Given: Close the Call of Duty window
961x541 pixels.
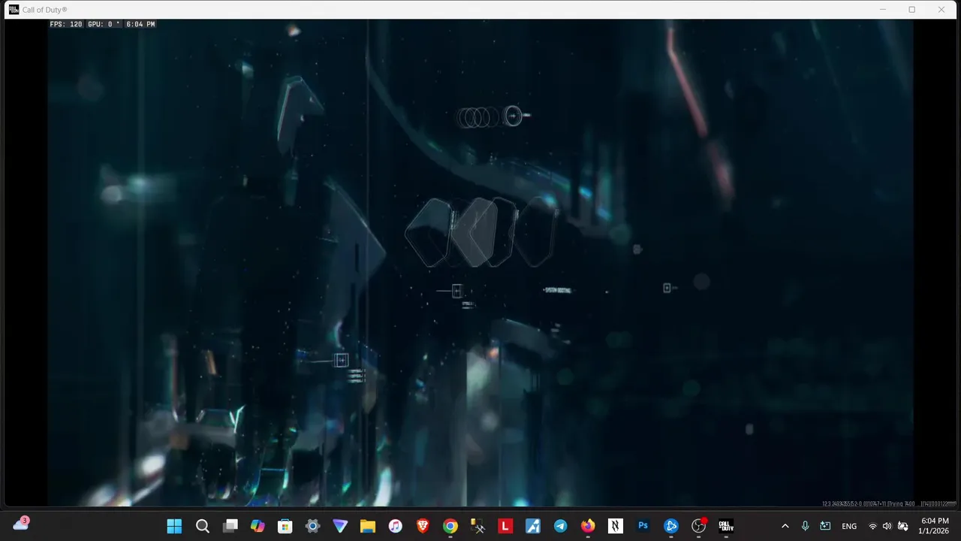Looking at the screenshot, I should click(x=941, y=10).
